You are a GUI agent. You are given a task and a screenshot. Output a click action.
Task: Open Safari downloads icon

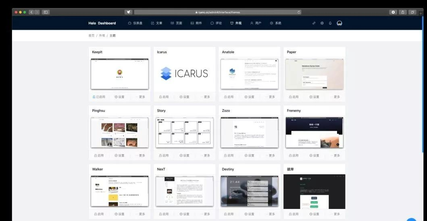coord(393,12)
